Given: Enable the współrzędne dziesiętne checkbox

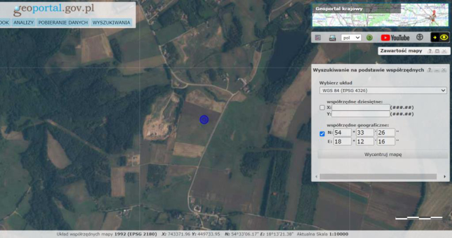Looking at the screenshot, I should coord(322,108).
